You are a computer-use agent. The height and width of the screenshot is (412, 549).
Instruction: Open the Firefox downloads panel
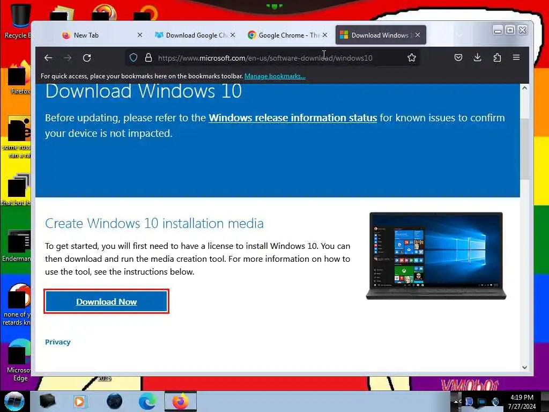click(x=478, y=57)
